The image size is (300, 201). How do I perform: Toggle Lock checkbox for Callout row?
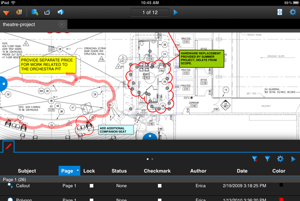pos(91,186)
